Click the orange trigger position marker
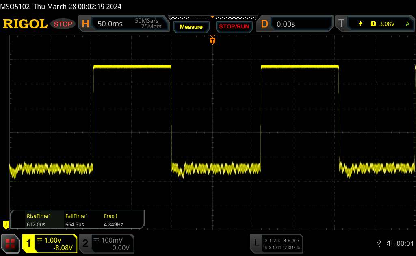The height and width of the screenshot is (256, 416). [212, 41]
